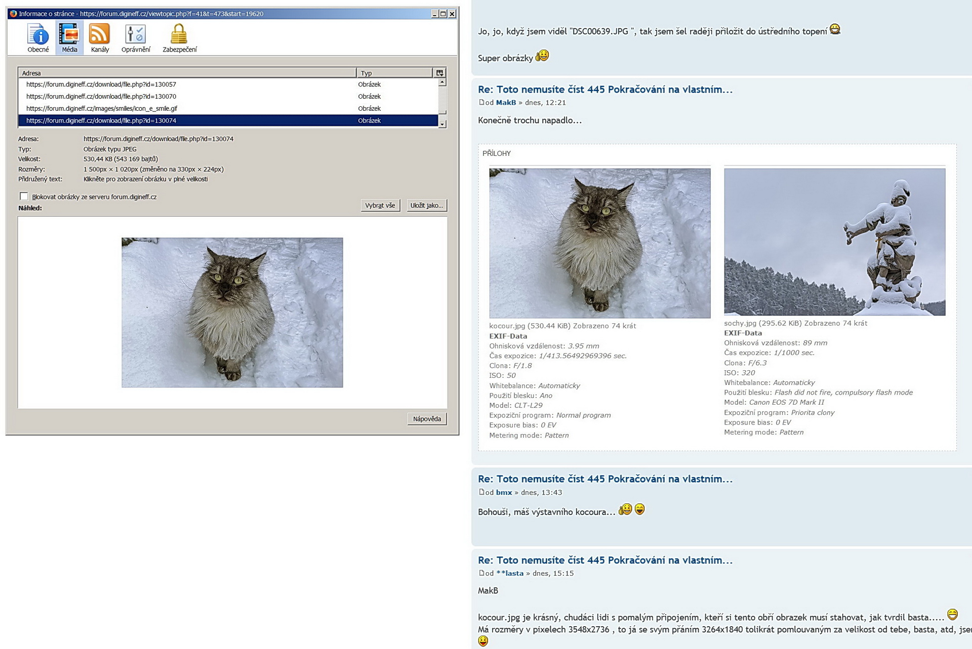The width and height of the screenshot is (972, 649).
Task: Open the kocour.jpg cat thumbnail in post
Action: pyautogui.click(x=599, y=243)
